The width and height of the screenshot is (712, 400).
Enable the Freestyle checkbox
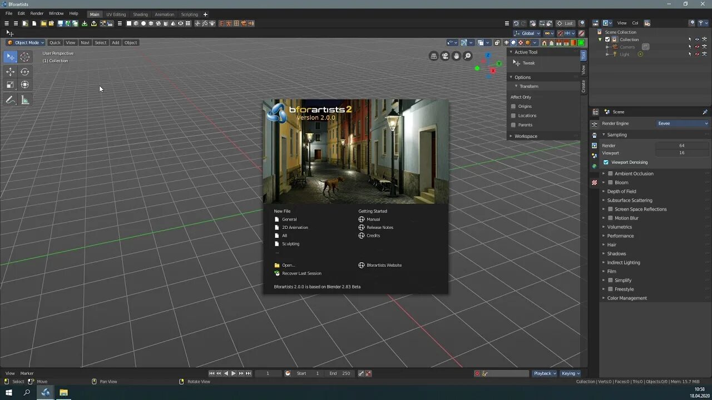610,289
